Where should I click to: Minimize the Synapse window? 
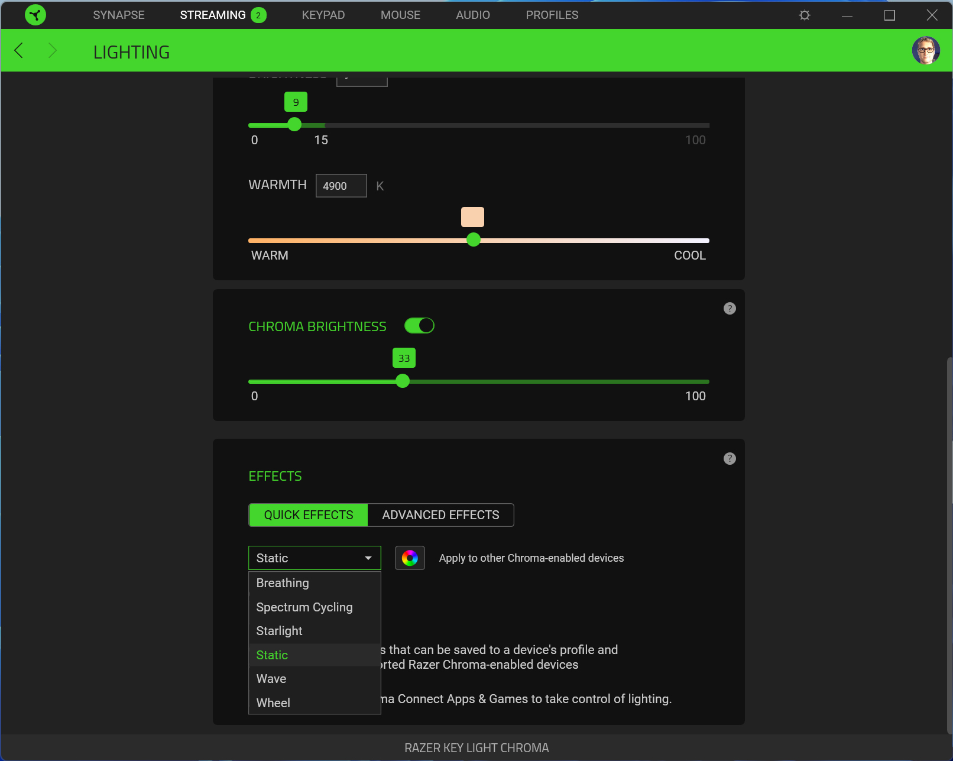click(x=847, y=15)
